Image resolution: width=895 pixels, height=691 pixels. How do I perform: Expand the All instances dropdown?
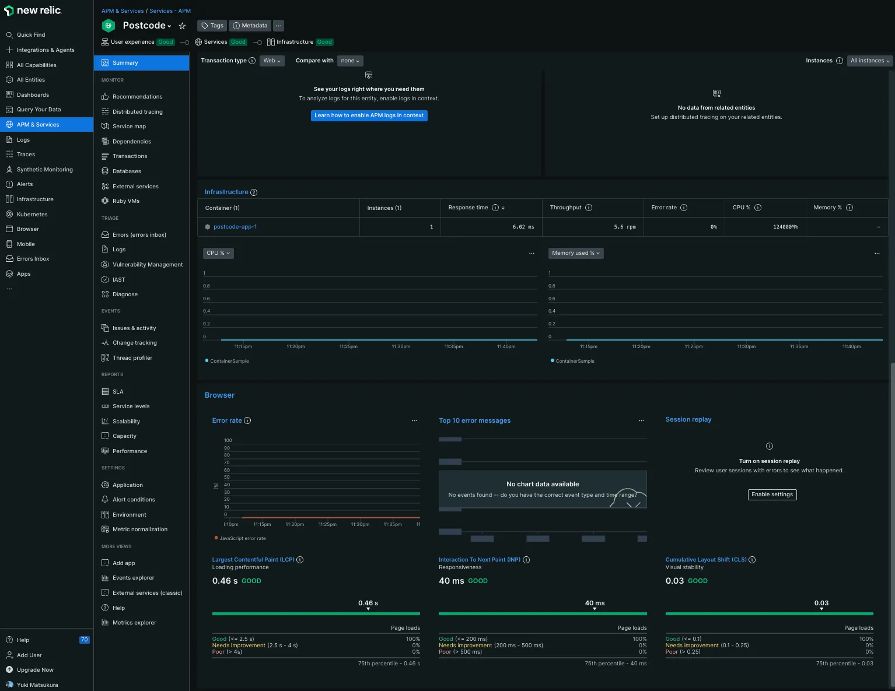869,61
